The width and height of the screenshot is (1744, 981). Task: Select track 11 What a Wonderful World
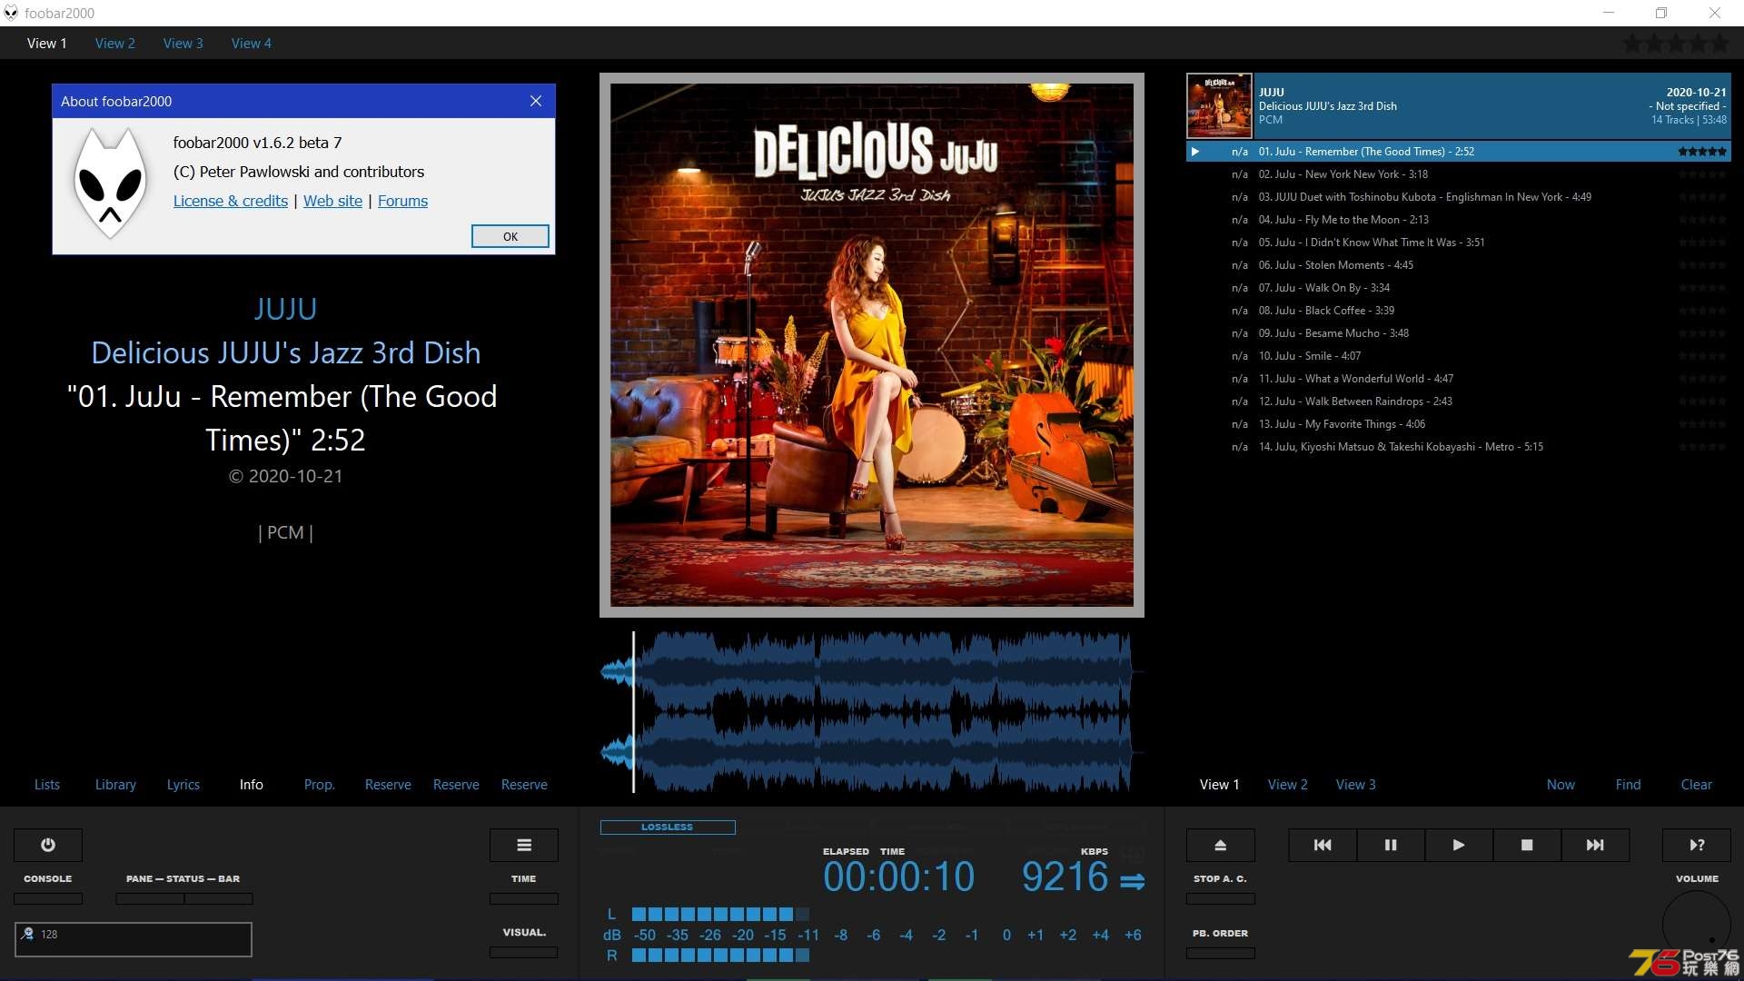1458,379
